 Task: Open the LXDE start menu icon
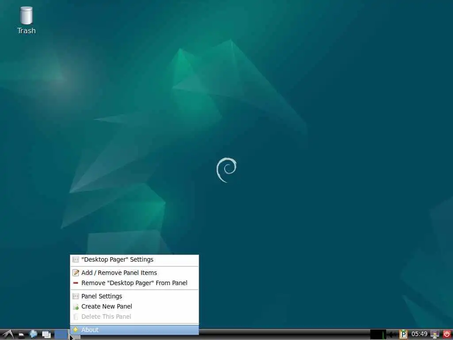point(8,335)
